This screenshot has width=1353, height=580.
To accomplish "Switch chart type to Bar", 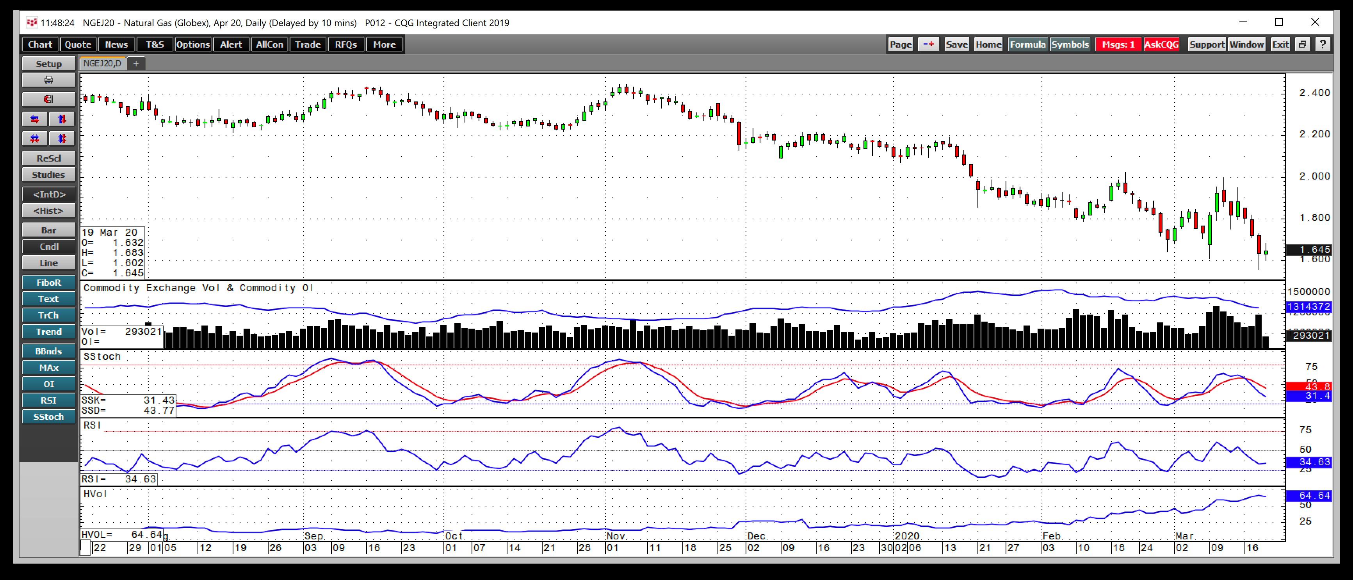I will pos(48,230).
